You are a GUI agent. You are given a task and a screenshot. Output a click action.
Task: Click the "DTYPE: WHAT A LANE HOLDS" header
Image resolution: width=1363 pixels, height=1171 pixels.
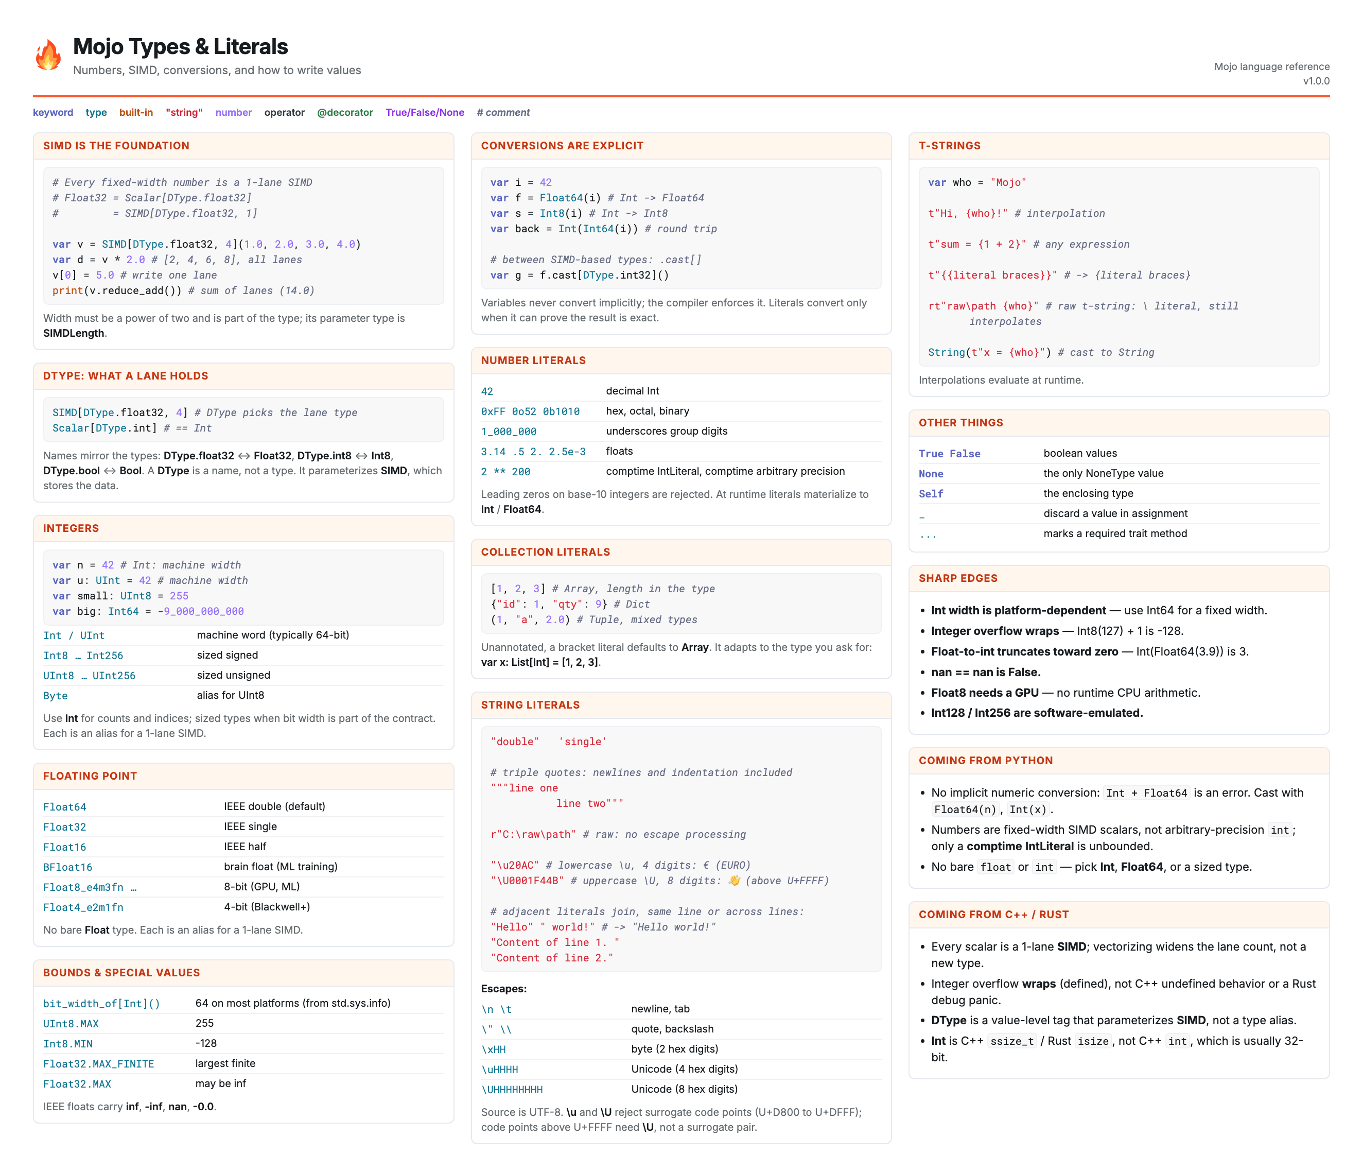pos(126,376)
